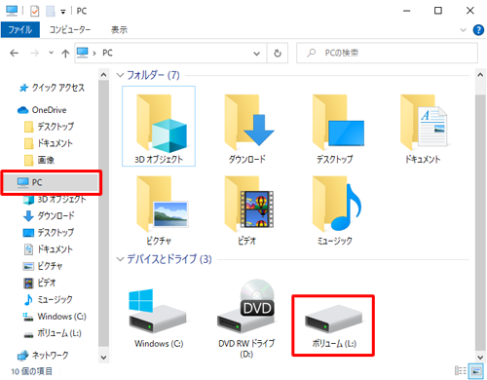Select ドキュメント under OneDrive

pyautogui.click(x=49, y=143)
